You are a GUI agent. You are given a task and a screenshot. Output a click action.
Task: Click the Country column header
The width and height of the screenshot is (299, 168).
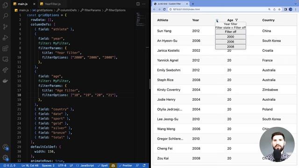[x=268, y=20]
